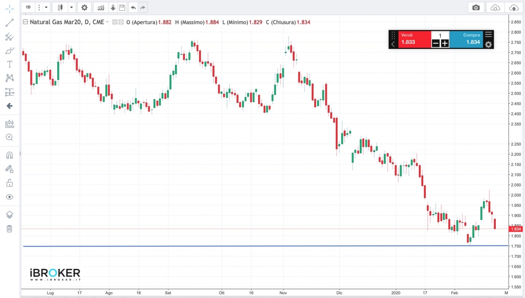Click the 2.500 price axis label
This screenshot has height=298, width=525.
[x=516, y=93]
